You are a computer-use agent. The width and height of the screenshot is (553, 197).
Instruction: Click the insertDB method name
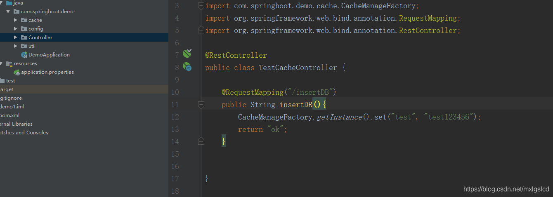pos(296,105)
